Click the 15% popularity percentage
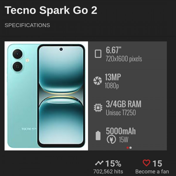Viewport: 176px width, 176px height. point(113,163)
